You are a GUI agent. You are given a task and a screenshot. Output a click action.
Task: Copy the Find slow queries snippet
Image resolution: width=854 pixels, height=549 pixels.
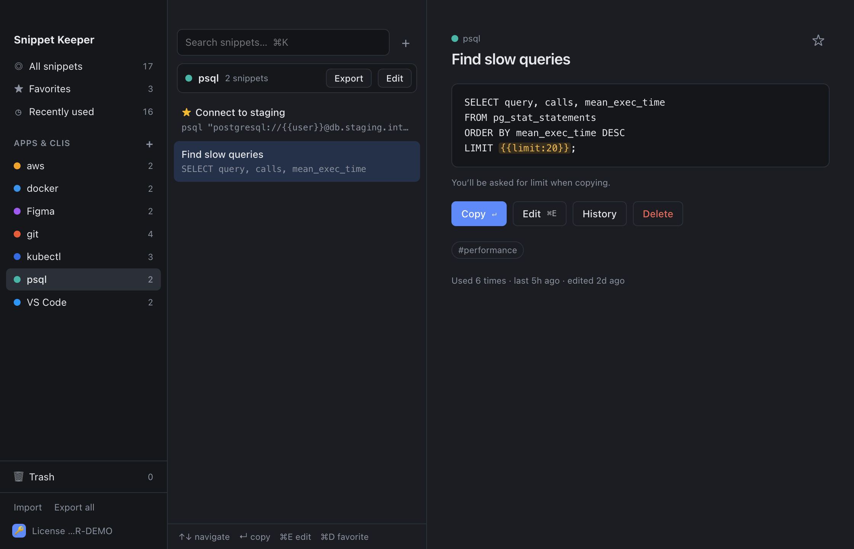coord(479,214)
